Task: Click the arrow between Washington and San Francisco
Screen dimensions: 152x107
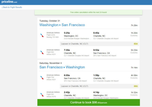Action: tap(60, 25)
